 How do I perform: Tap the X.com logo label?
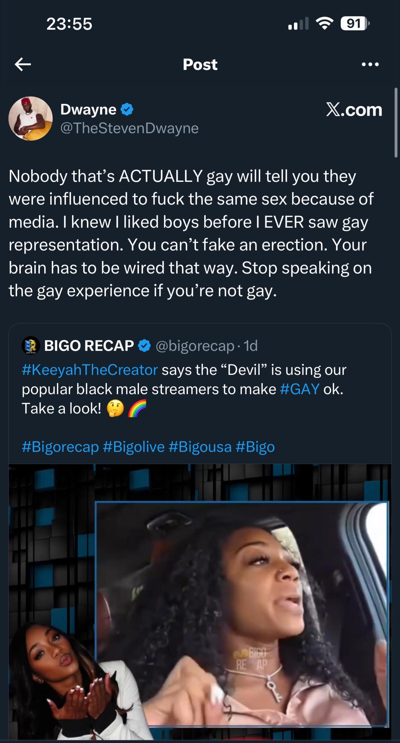click(x=354, y=110)
